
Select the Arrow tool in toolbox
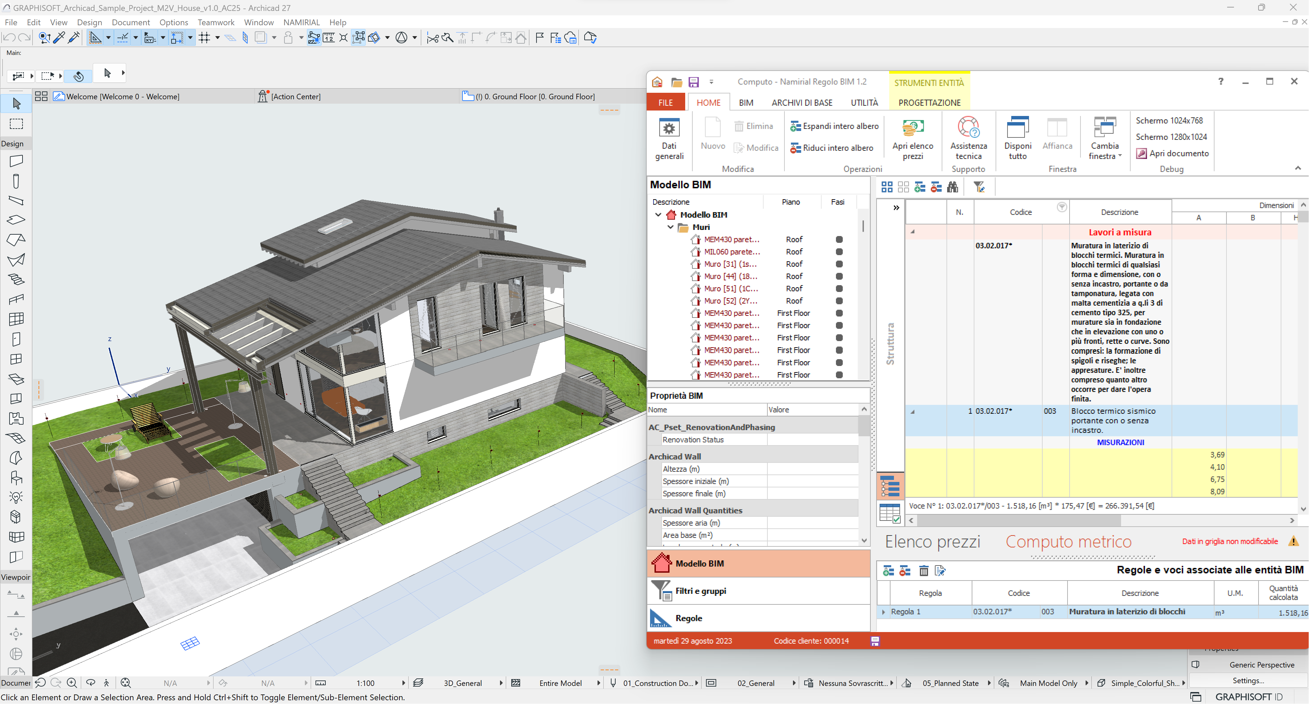[16, 104]
